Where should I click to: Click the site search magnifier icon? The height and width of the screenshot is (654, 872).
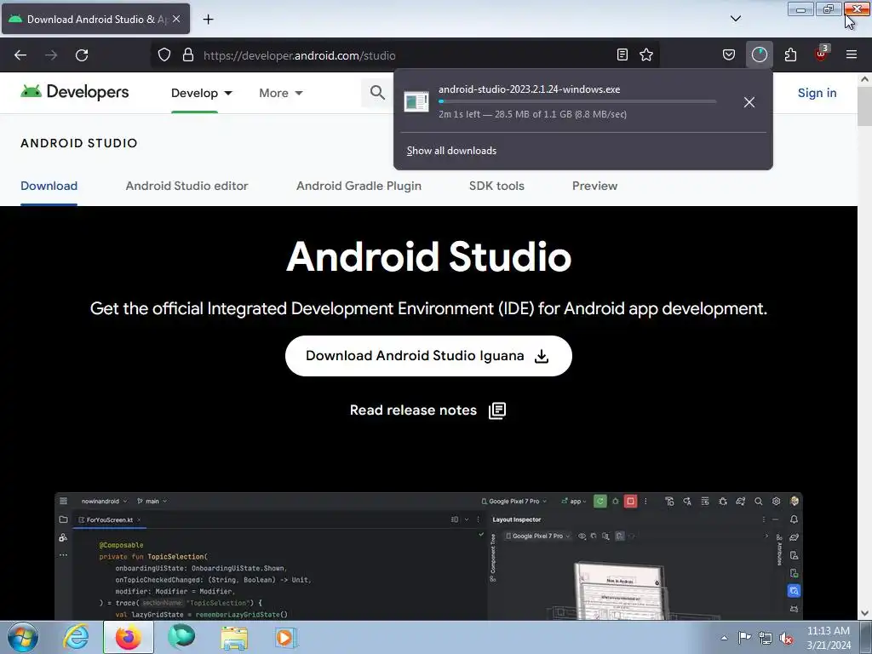(x=377, y=93)
